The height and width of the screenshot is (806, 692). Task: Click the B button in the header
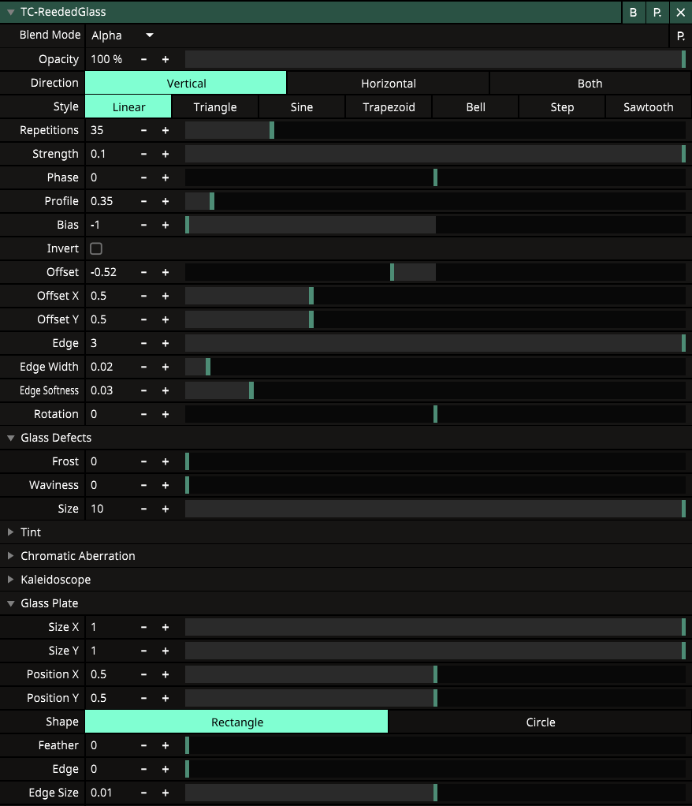pyautogui.click(x=633, y=13)
